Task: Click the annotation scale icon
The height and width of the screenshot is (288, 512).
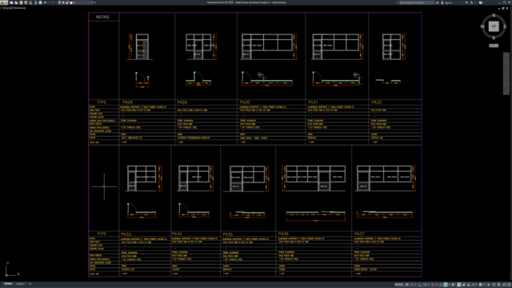Action: coord(469,285)
